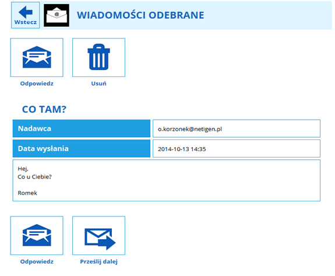
Task: Click the Wstecz back arrow button
Action: [26, 15]
